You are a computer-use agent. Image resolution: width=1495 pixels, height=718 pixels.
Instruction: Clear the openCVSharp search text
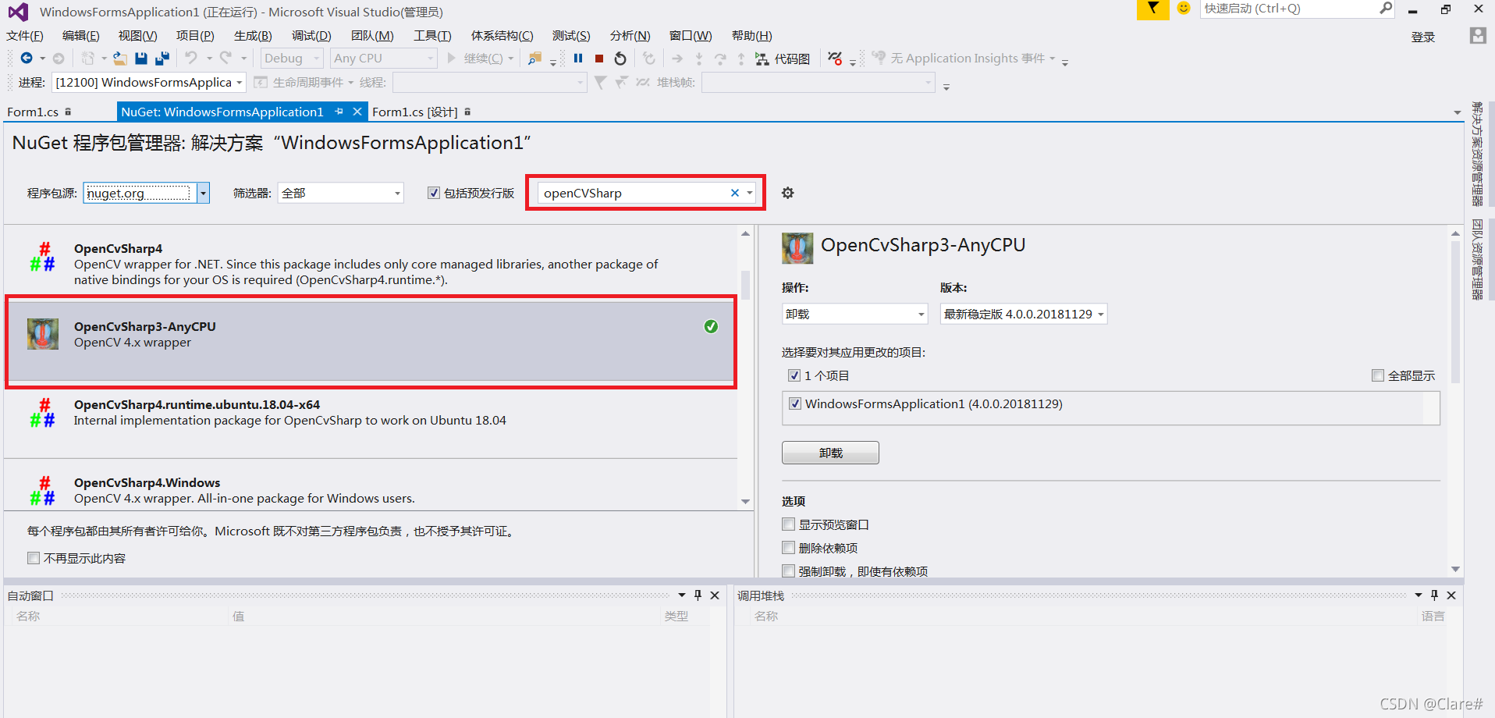[x=734, y=193]
